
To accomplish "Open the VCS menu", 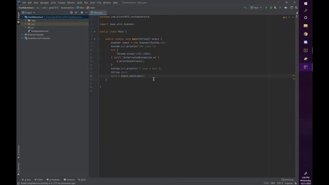I will (x=99, y=3).
